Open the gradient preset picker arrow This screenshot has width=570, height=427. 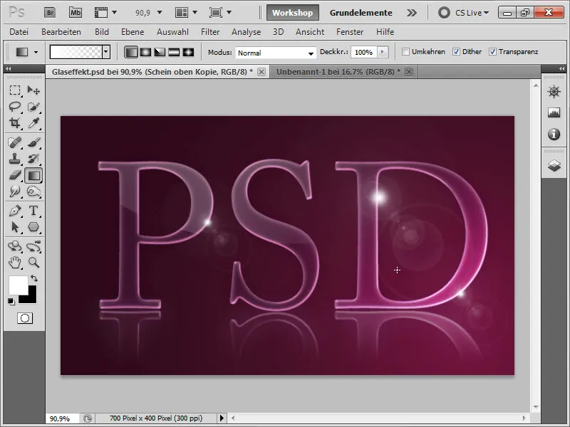[107, 52]
